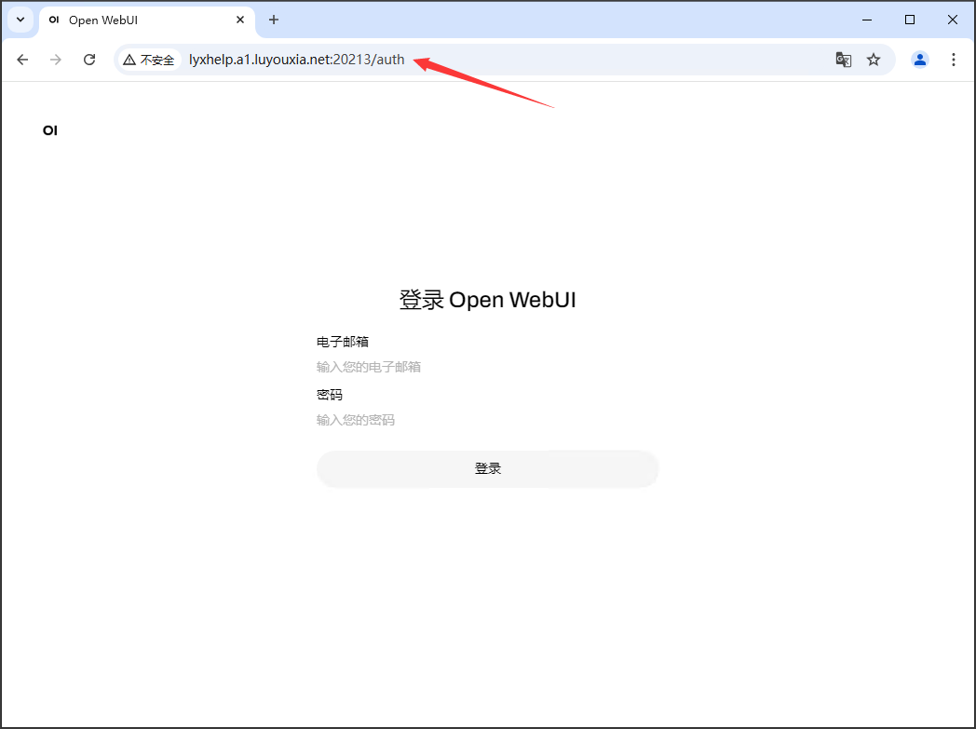This screenshot has height=729, width=976.
Task: Click the 密码 label
Action: point(330,395)
